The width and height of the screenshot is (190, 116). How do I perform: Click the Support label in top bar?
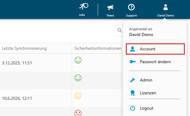click(x=131, y=16)
